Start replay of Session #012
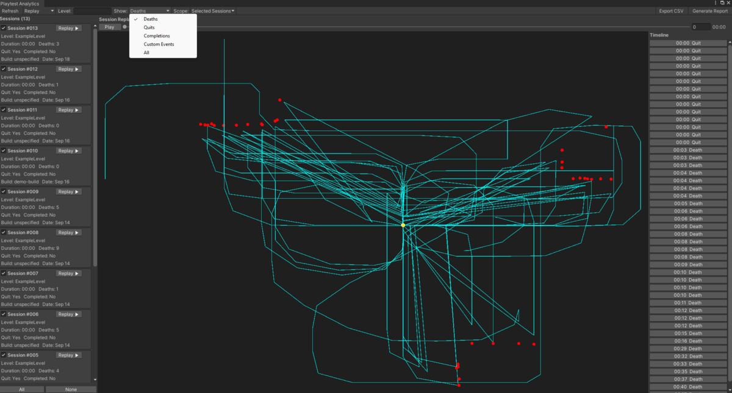This screenshot has width=732, height=393. coord(68,69)
